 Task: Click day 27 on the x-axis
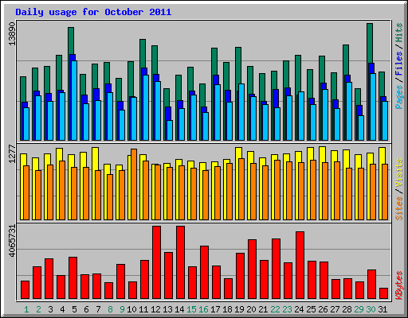335,309
